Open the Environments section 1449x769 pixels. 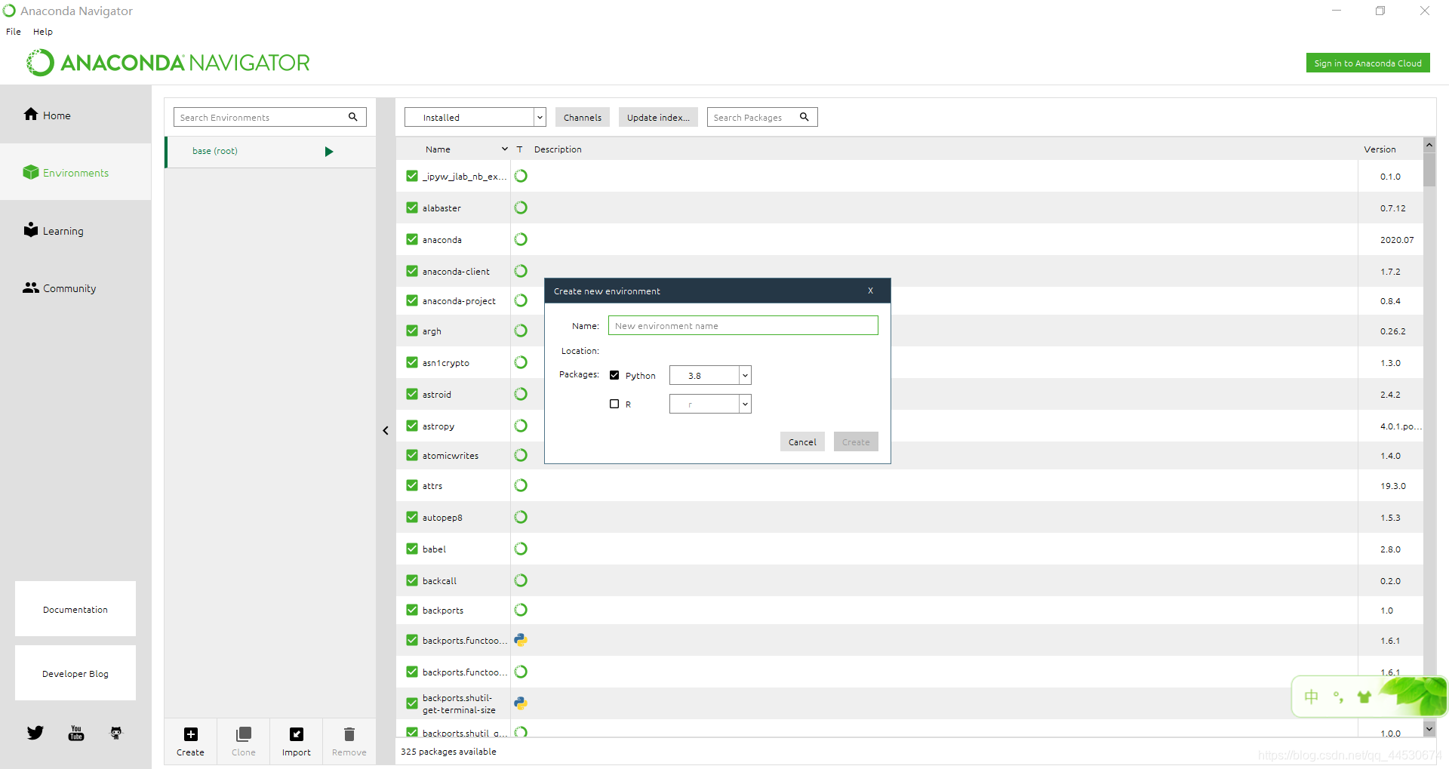[x=75, y=173]
